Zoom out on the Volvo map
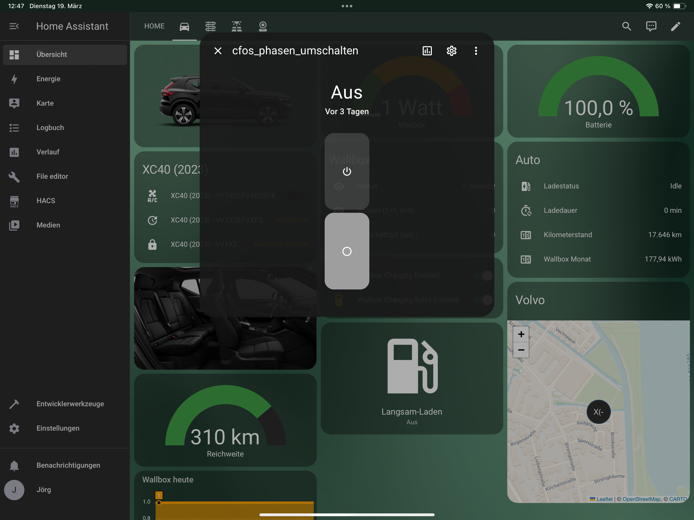The height and width of the screenshot is (520, 694). [x=521, y=350]
